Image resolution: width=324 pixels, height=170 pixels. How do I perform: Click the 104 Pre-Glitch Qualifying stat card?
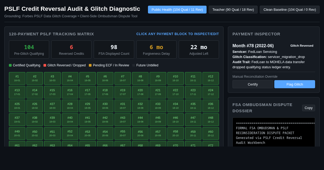pyautogui.click(x=29, y=50)
